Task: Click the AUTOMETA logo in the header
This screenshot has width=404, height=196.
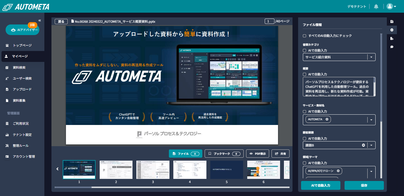Action: (26, 7)
